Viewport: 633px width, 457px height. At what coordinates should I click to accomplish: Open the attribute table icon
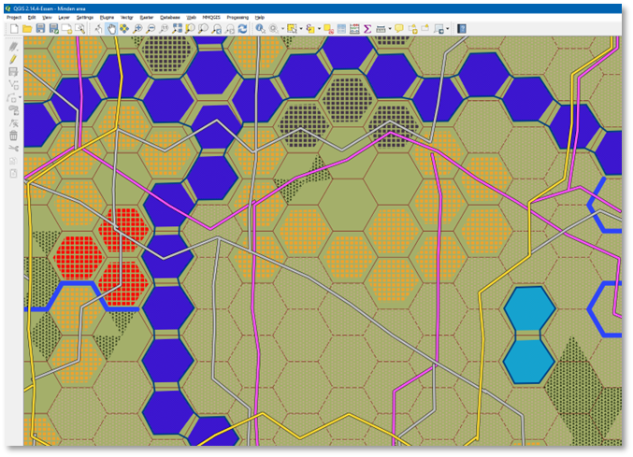[x=341, y=29]
